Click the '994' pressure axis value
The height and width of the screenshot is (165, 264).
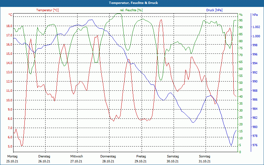255,63
